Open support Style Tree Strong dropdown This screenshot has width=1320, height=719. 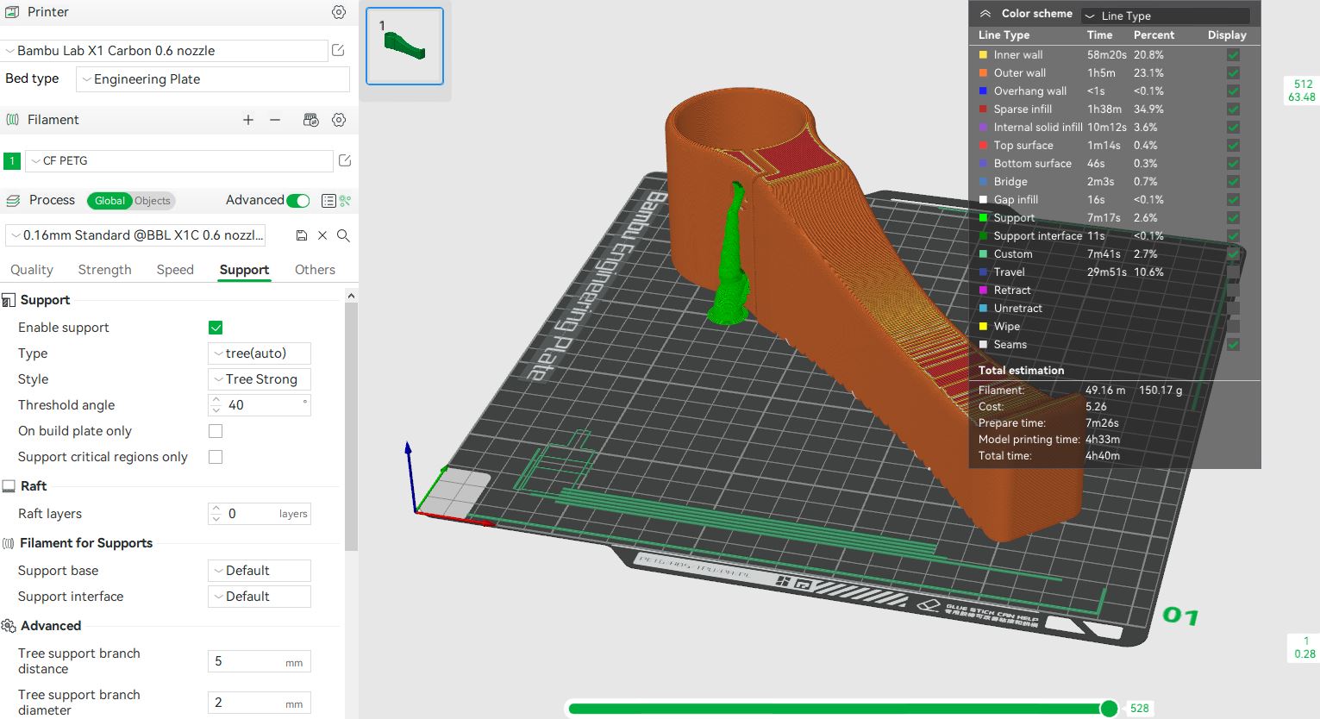(x=260, y=379)
